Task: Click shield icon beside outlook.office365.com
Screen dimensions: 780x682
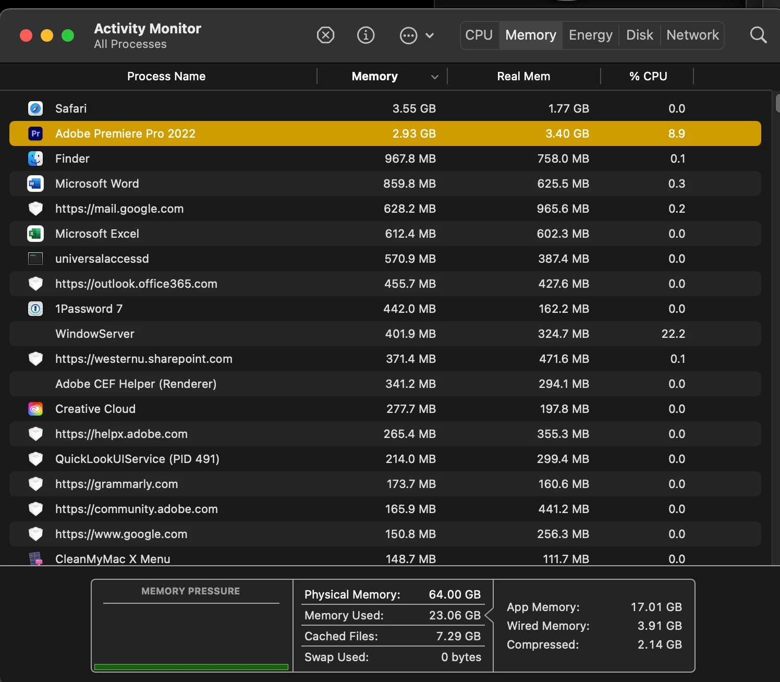Action: pos(35,284)
